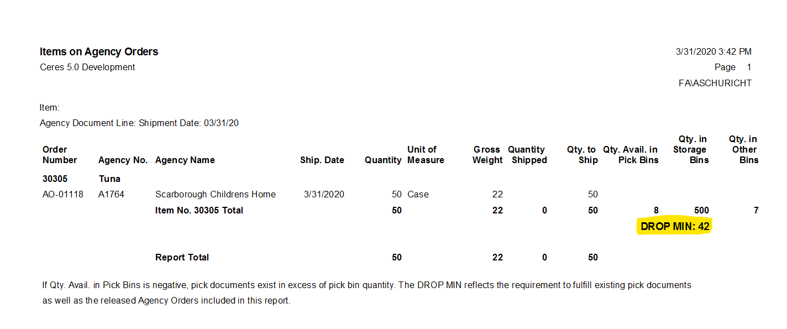Select Scarborough Childrens Home agency name
This screenshot has height=329, width=787.
tap(215, 195)
